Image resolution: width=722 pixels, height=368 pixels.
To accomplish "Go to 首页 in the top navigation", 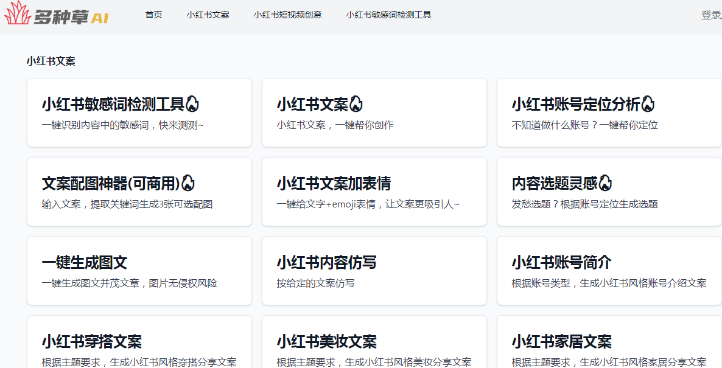I will [x=154, y=15].
